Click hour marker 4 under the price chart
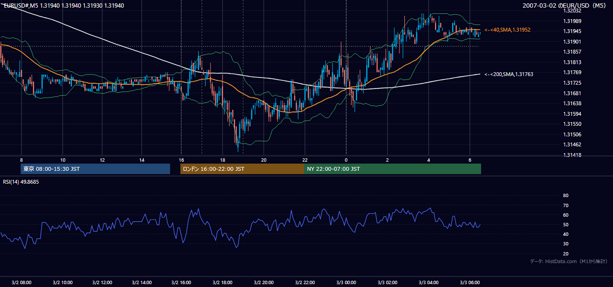Screen dimensions: 613x287 point(429,160)
